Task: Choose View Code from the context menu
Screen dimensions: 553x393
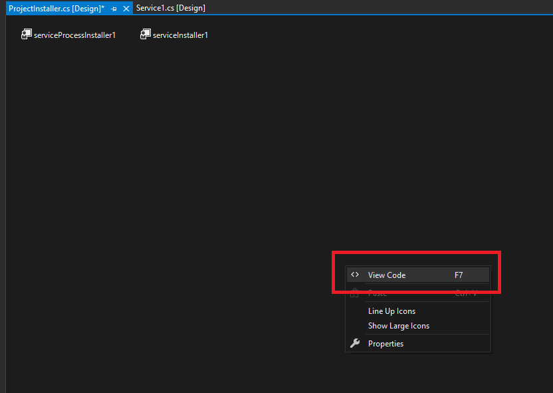Action: pos(387,275)
